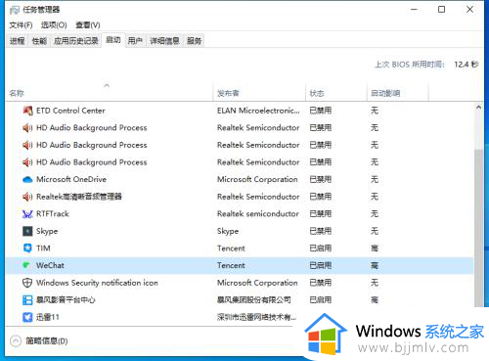
Task: Click the vertical scrollbar thumb
Action: [478, 228]
